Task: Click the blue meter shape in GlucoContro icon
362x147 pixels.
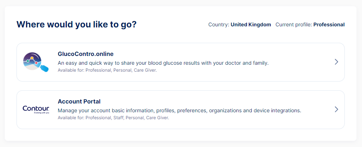Action: point(44,68)
